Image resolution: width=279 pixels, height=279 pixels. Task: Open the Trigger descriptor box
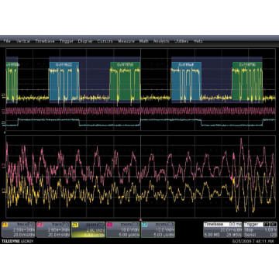(x=260, y=229)
